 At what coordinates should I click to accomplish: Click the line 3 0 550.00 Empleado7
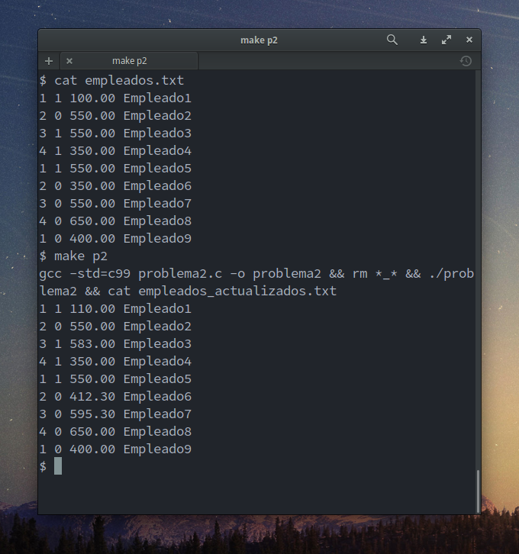pos(115,204)
